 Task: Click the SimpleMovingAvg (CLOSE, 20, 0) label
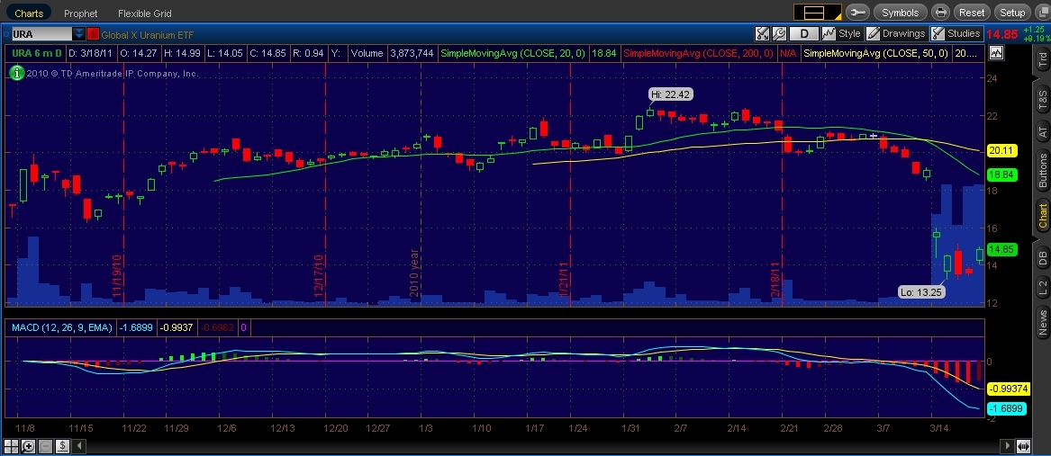tap(512, 53)
